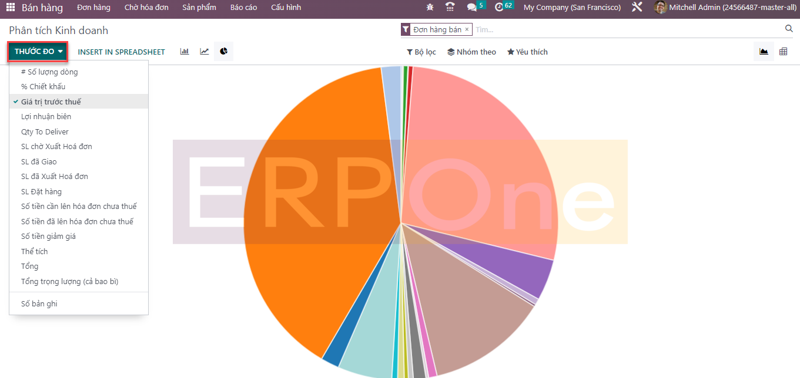Screen dimensions: 800x378
Task: Select the pie chart view icon
Action: point(224,52)
